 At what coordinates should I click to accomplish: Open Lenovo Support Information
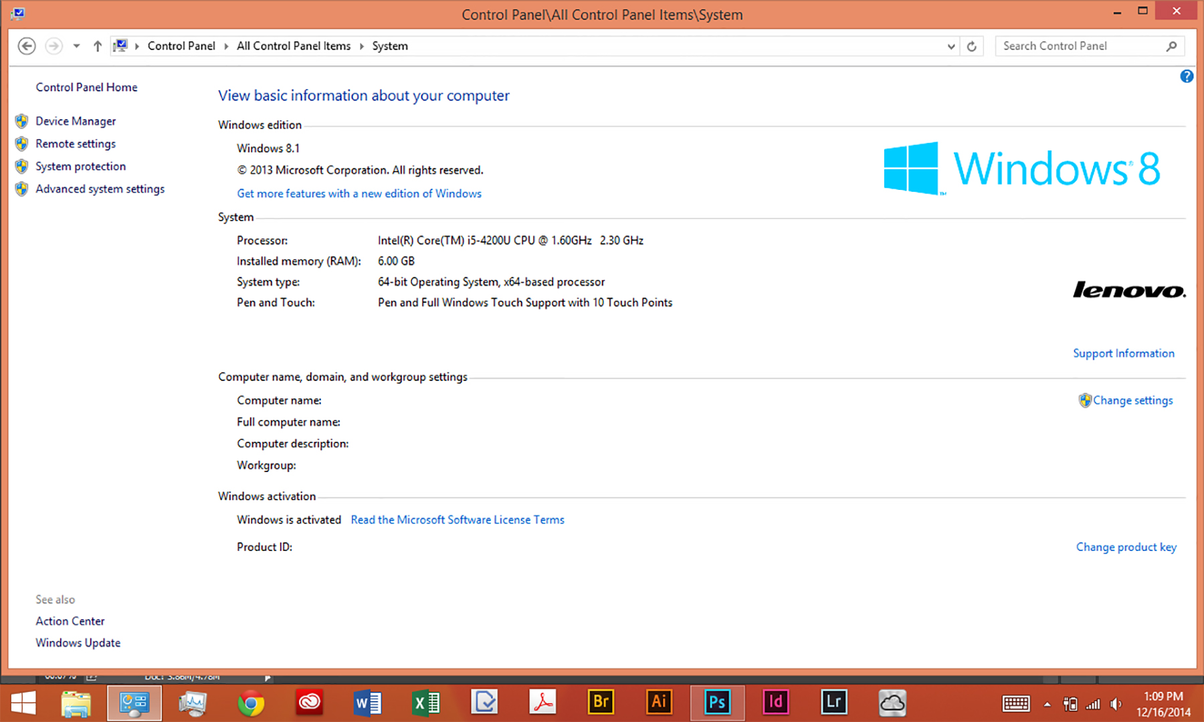pyautogui.click(x=1124, y=354)
